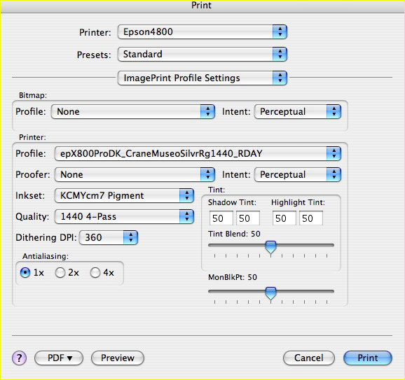Open the Bitmap Profile None popup
The height and width of the screenshot is (380, 405).
click(x=133, y=112)
